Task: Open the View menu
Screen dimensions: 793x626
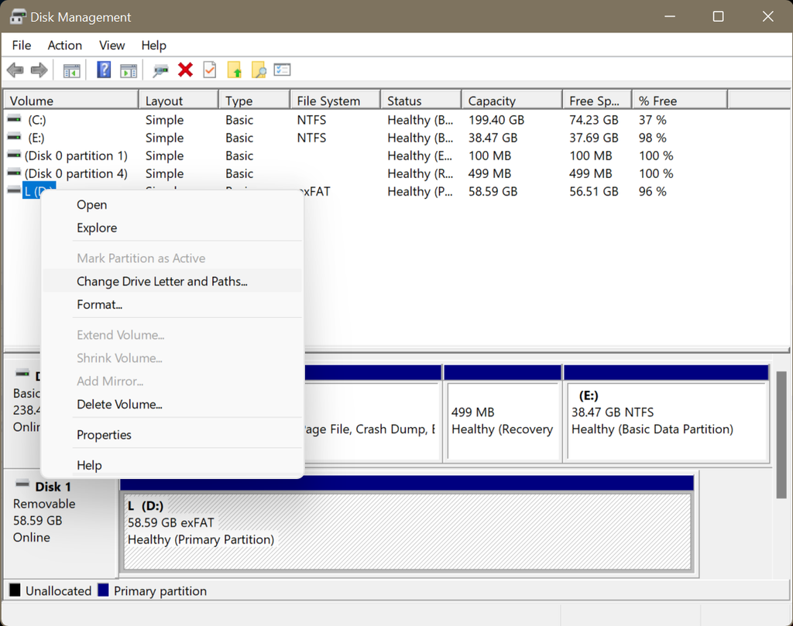Action: (112, 46)
